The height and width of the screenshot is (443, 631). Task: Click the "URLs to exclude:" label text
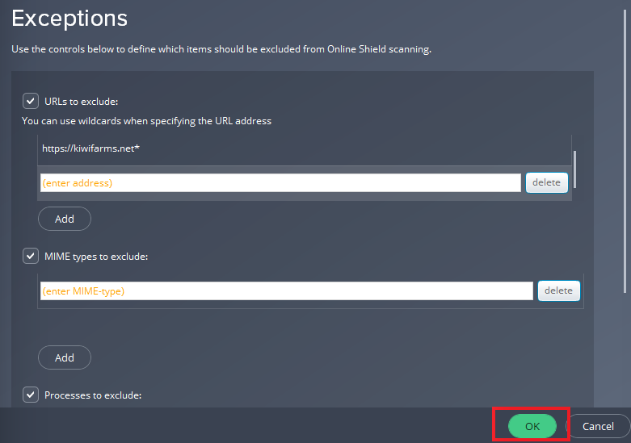[82, 102]
